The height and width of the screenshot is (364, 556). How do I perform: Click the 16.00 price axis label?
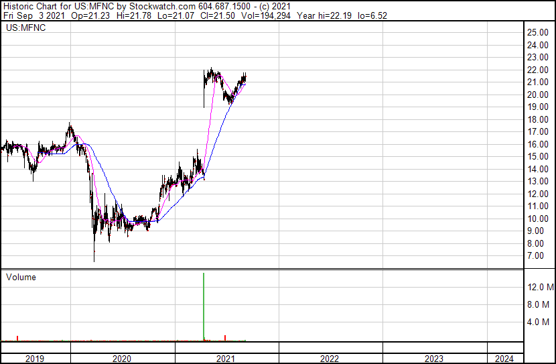[538, 144]
